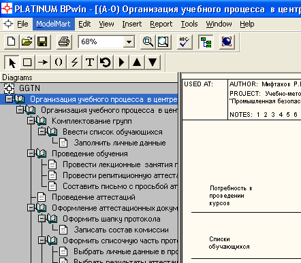
Task: Go to sibling diagram with right triangle
Action: point(121,62)
